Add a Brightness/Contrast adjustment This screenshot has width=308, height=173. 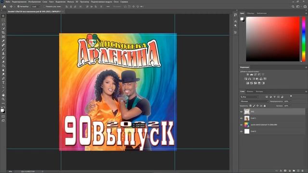click(x=247, y=74)
